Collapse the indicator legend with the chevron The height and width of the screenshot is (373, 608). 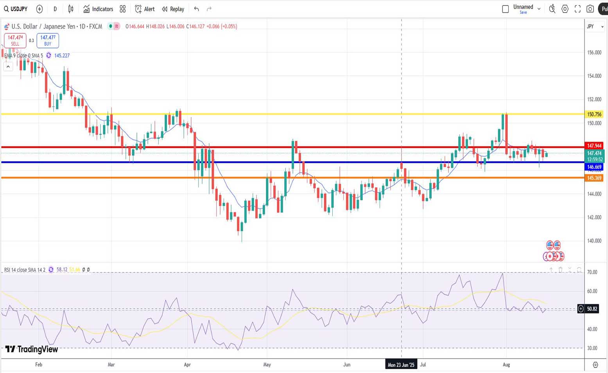pos(8,67)
